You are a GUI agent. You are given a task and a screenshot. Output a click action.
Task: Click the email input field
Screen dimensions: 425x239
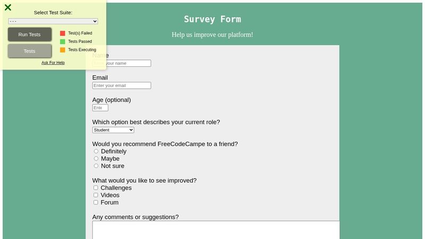[122, 86]
